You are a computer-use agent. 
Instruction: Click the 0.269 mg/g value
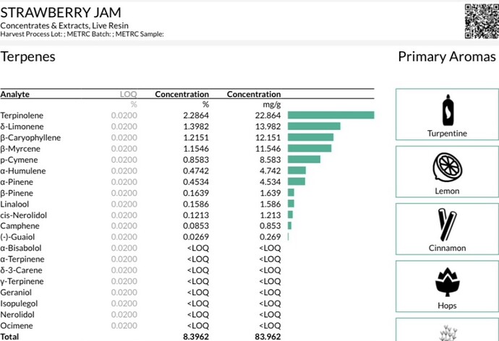coord(270,237)
